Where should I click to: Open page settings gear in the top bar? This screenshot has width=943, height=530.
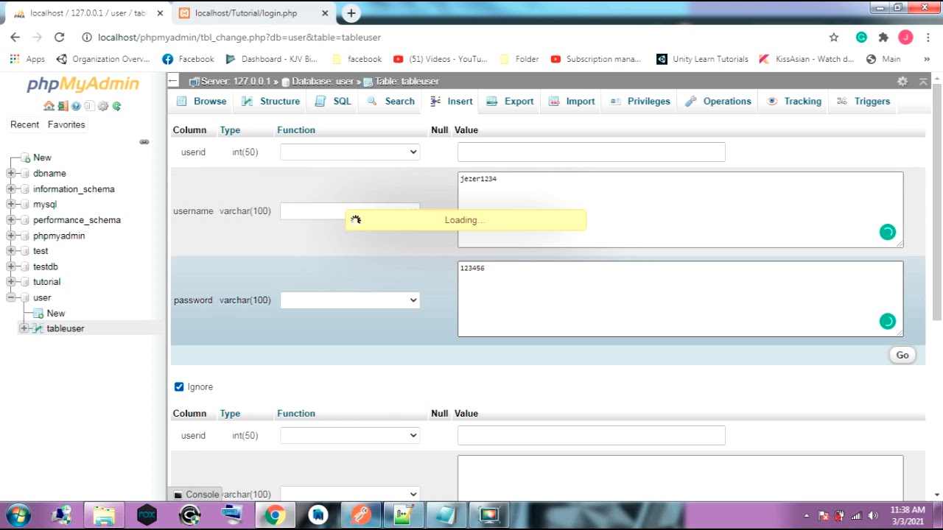pos(902,81)
